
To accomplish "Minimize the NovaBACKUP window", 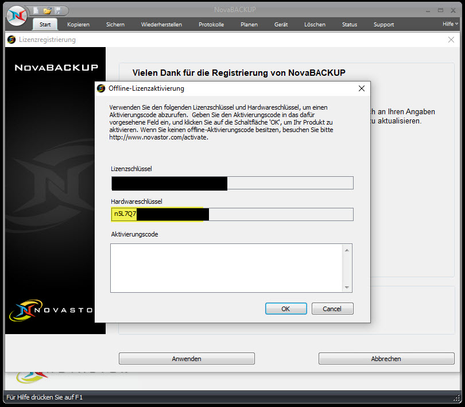I will (x=428, y=11).
